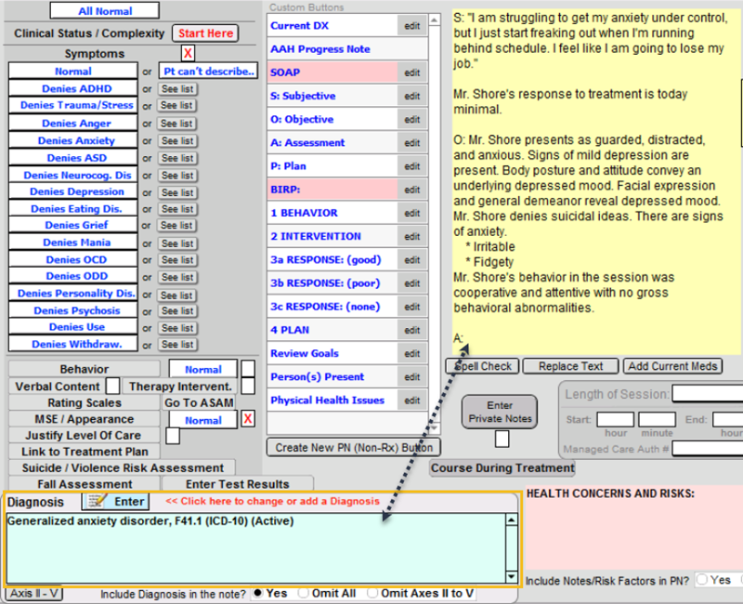Expand See list for Denies ADHD
This screenshot has height=604, width=743.
pos(176,89)
